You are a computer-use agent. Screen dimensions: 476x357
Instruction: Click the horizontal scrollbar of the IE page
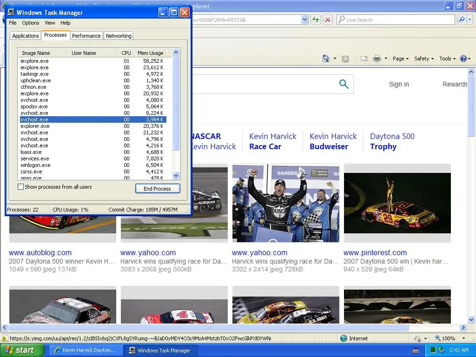point(209,327)
